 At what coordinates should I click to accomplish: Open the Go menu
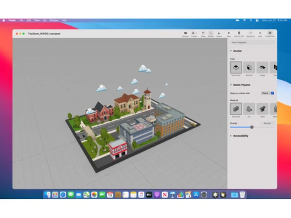(45, 20)
